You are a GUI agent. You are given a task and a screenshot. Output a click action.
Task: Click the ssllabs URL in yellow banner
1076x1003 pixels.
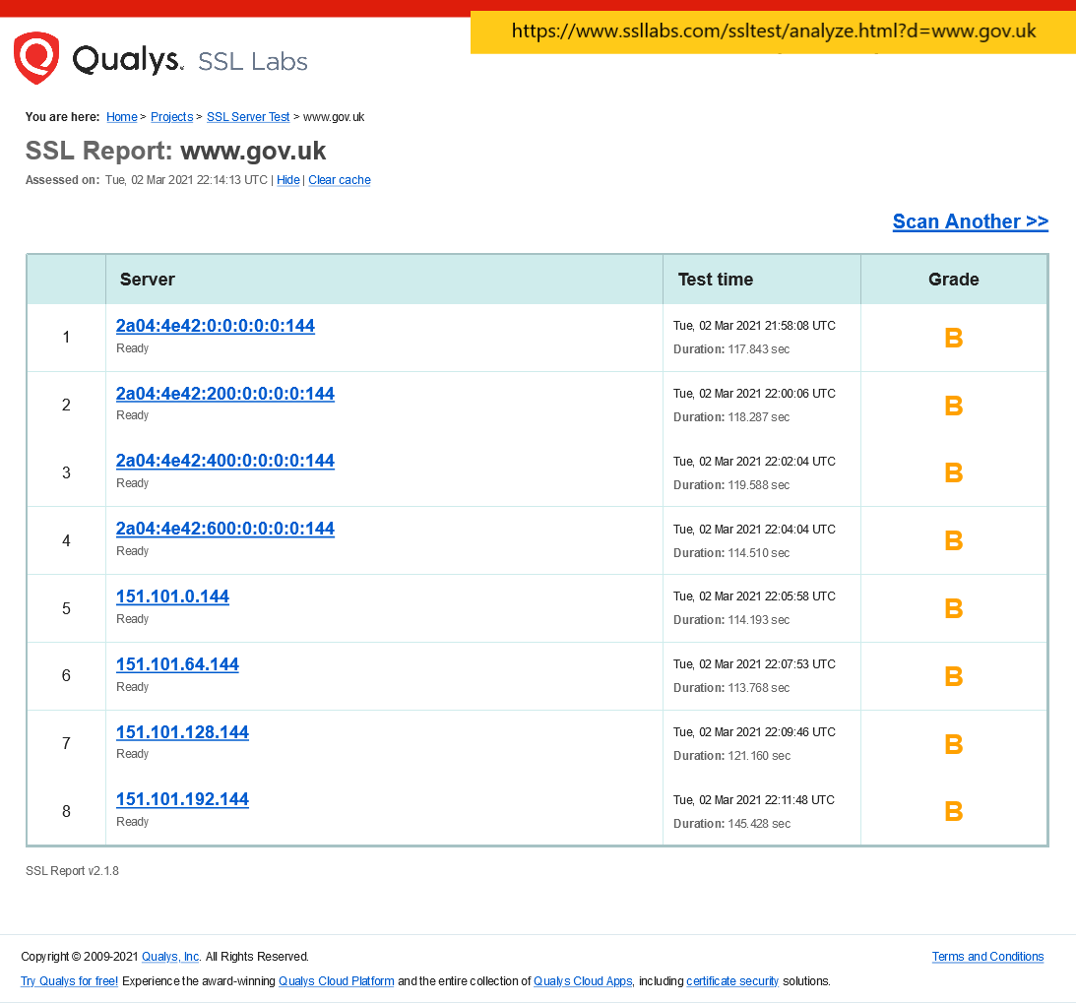click(x=774, y=31)
